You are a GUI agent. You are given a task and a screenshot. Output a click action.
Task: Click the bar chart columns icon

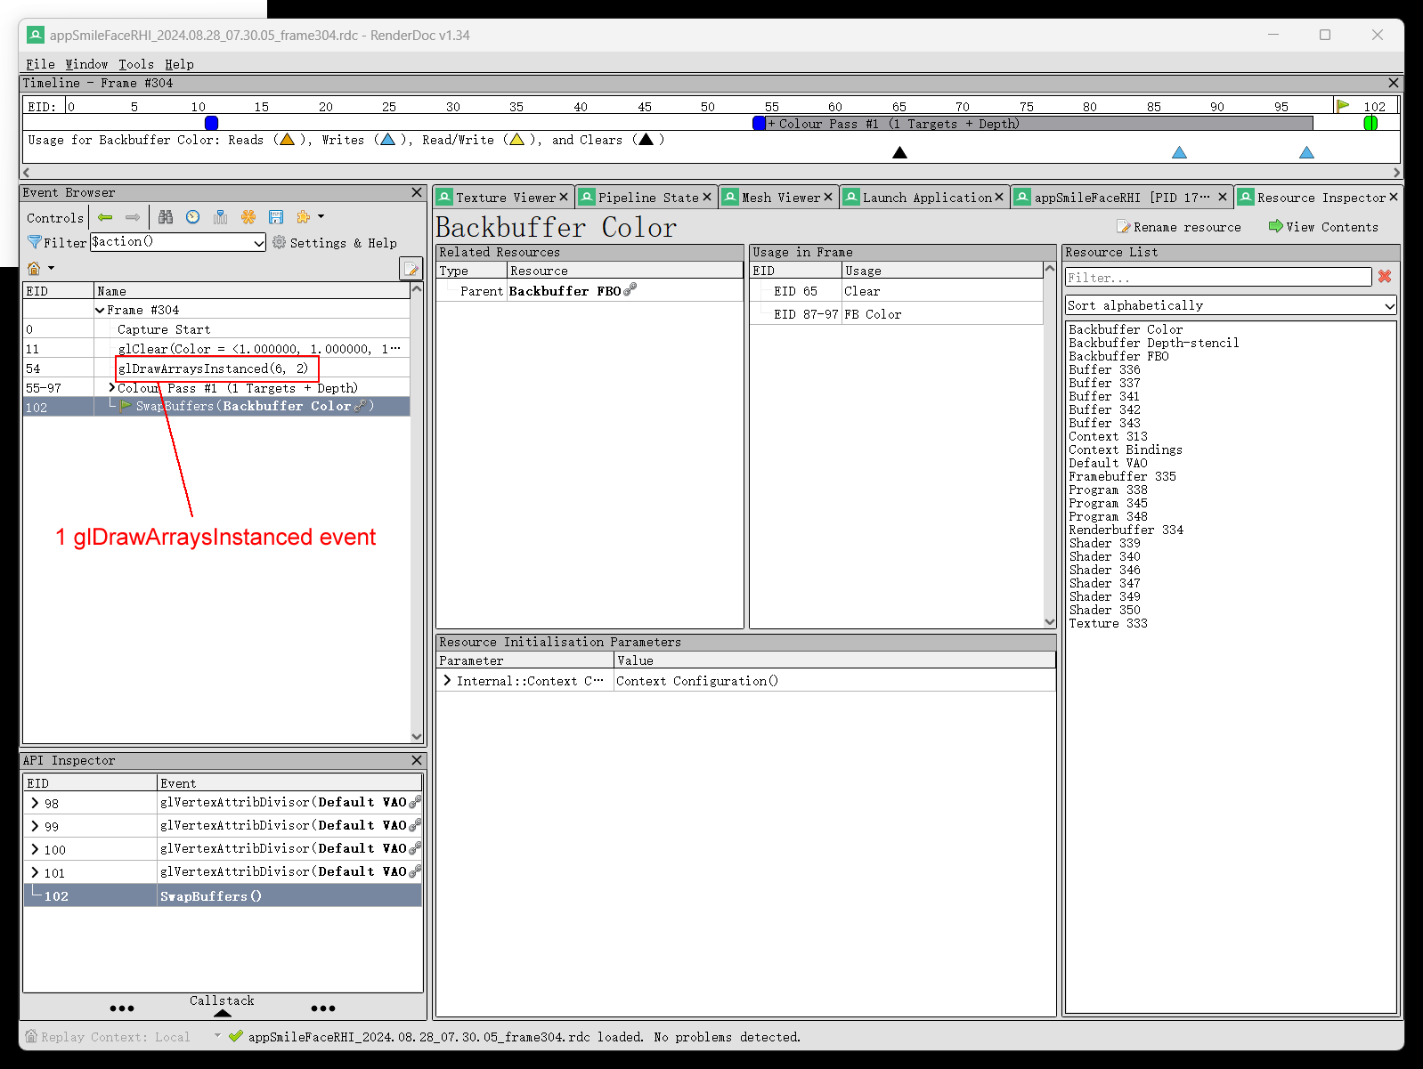coord(221,217)
